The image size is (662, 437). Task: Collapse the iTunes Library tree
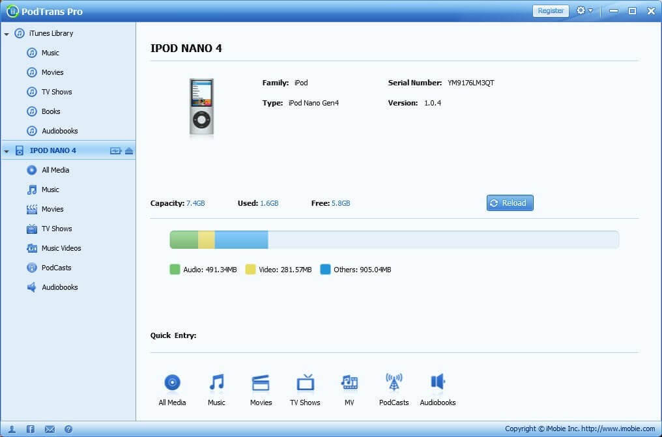(7, 34)
